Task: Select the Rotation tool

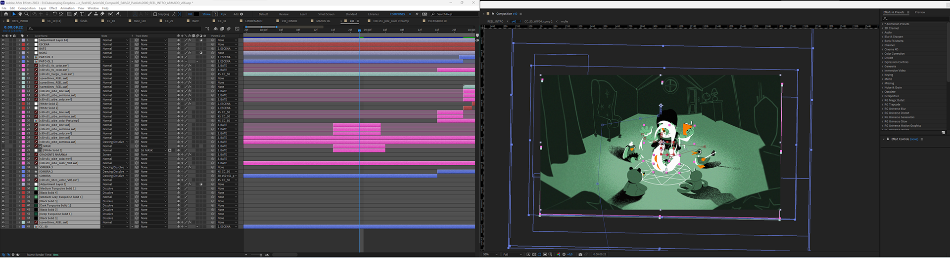Action: coord(55,14)
